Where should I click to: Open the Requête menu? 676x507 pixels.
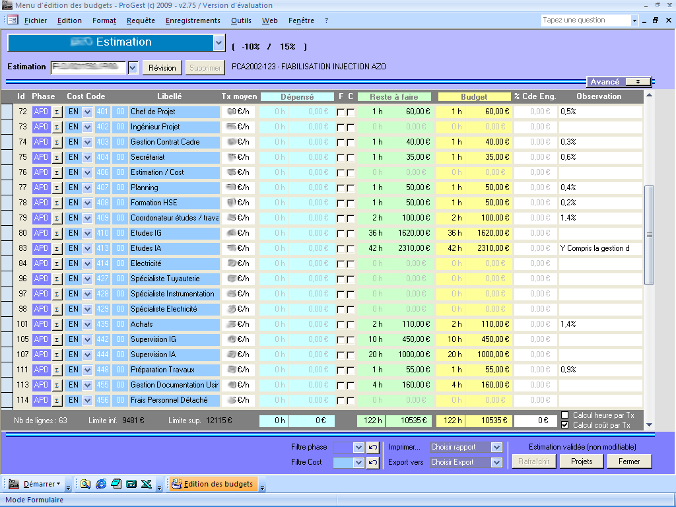click(141, 20)
